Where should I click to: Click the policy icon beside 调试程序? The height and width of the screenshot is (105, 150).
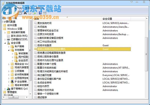[x=35, y=97]
